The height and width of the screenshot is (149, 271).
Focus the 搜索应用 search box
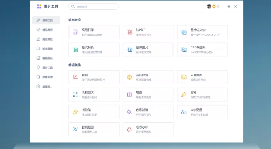pyautogui.click(x=93, y=6)
